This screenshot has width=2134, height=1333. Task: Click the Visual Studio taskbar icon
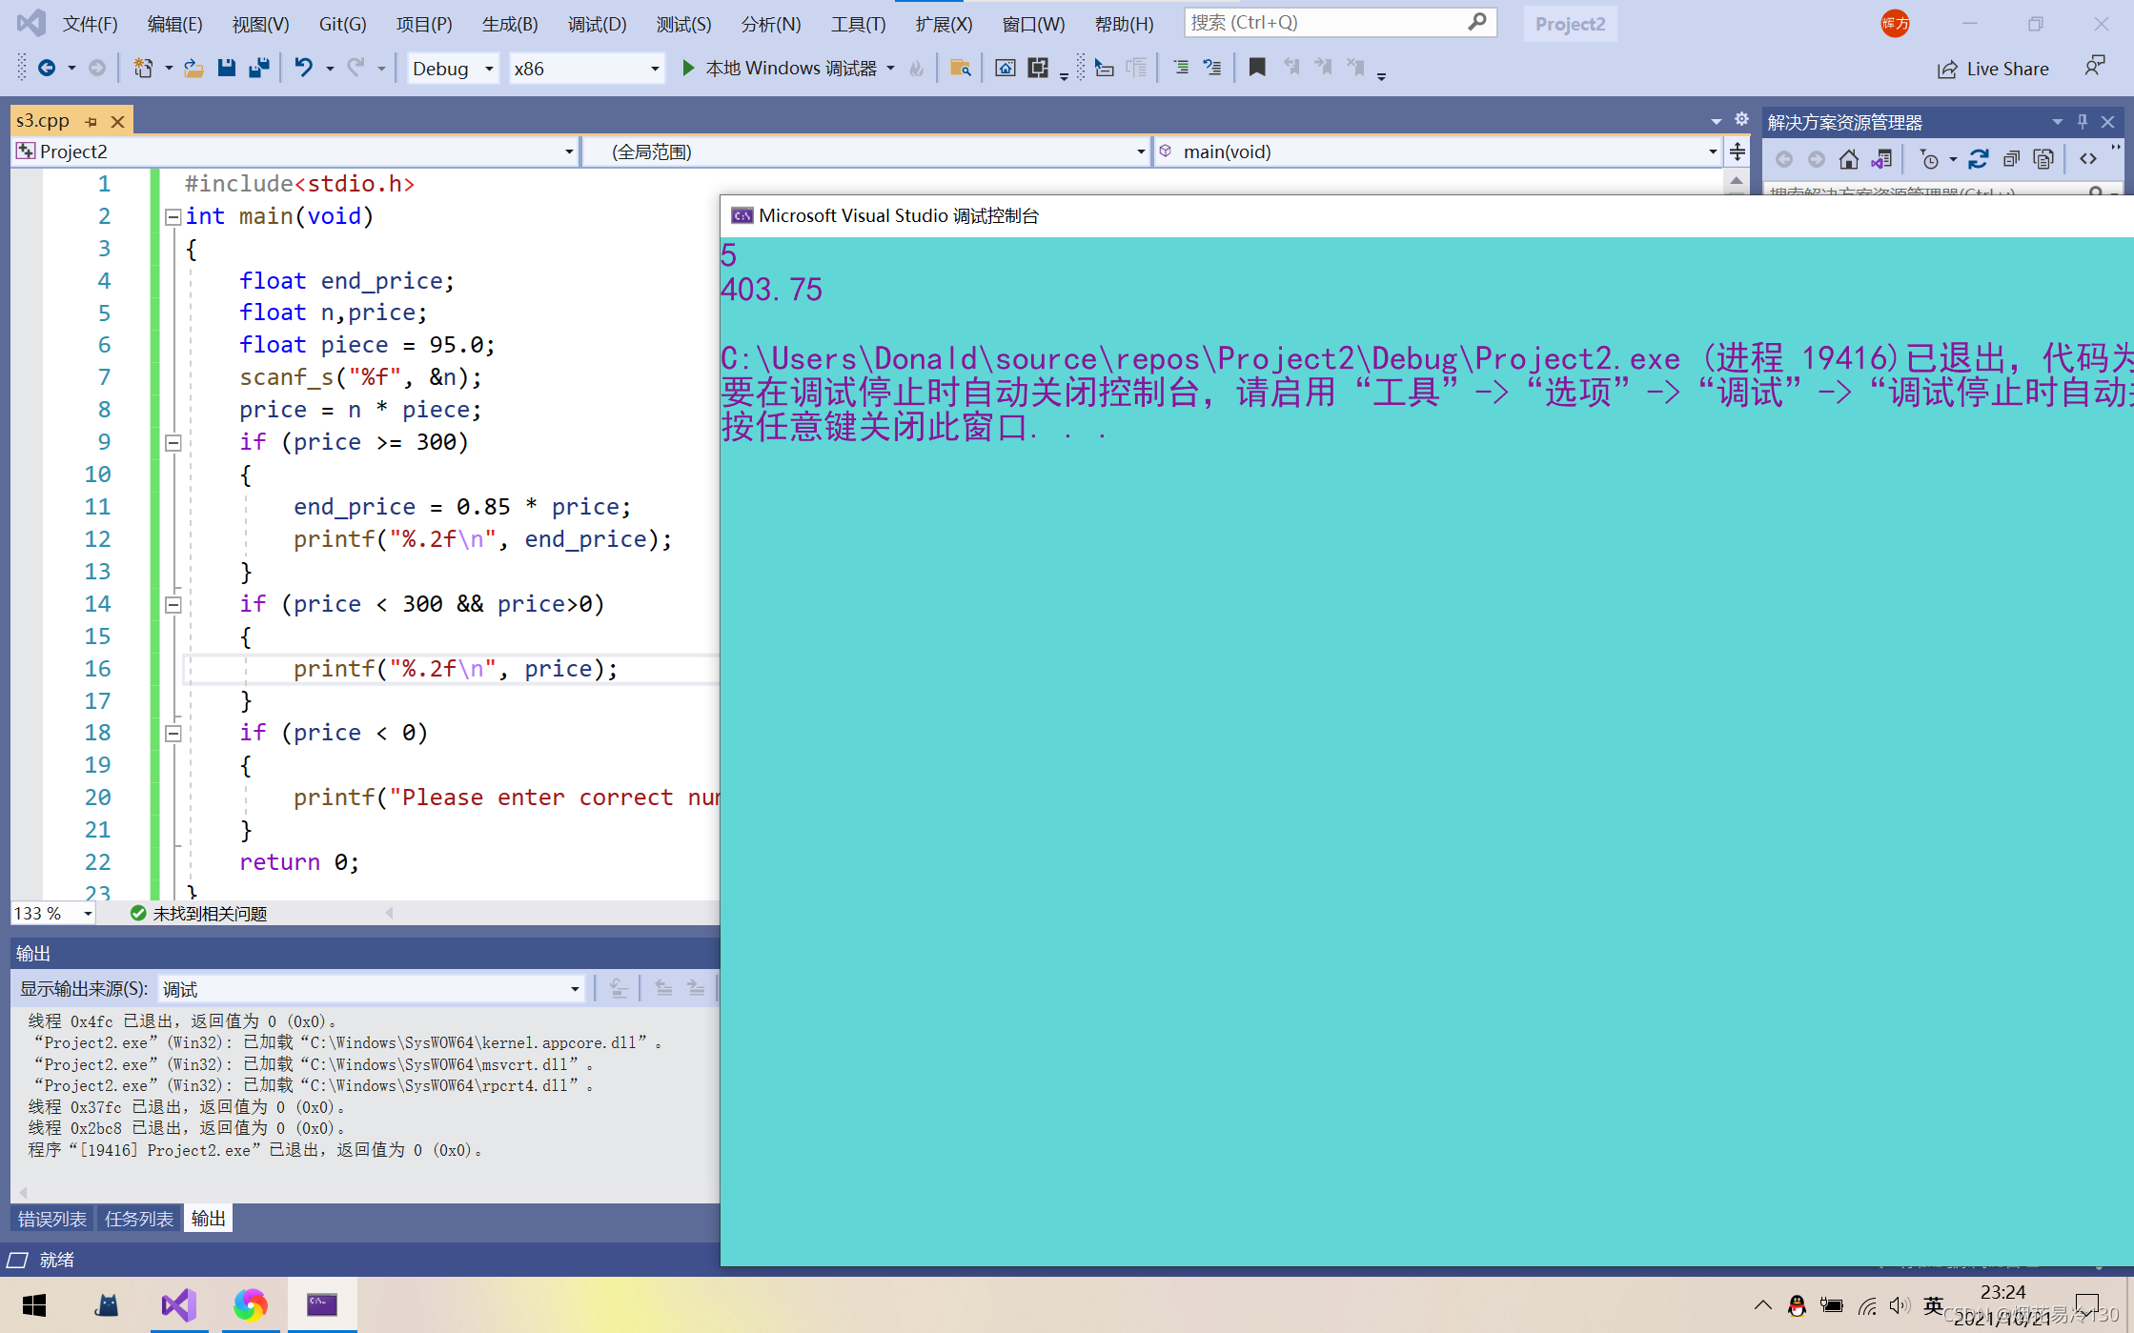coord(178,1305)
